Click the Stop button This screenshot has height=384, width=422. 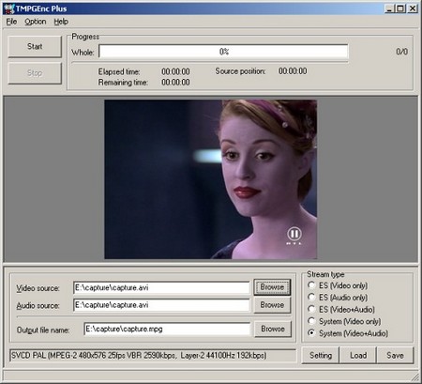click(x=35, y=73)
